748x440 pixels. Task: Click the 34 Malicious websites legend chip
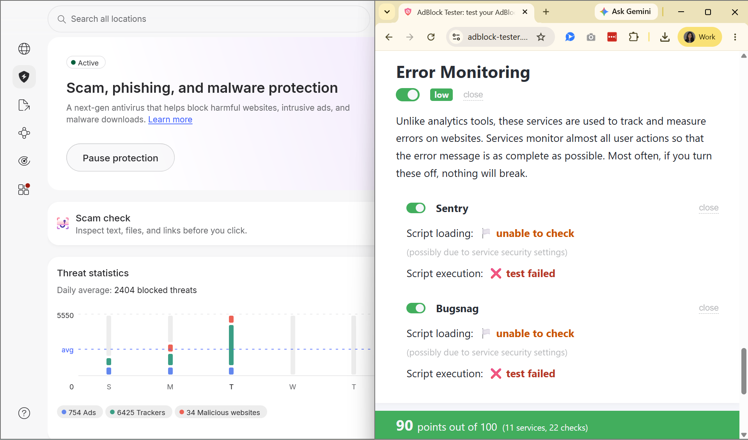(220, 412)
